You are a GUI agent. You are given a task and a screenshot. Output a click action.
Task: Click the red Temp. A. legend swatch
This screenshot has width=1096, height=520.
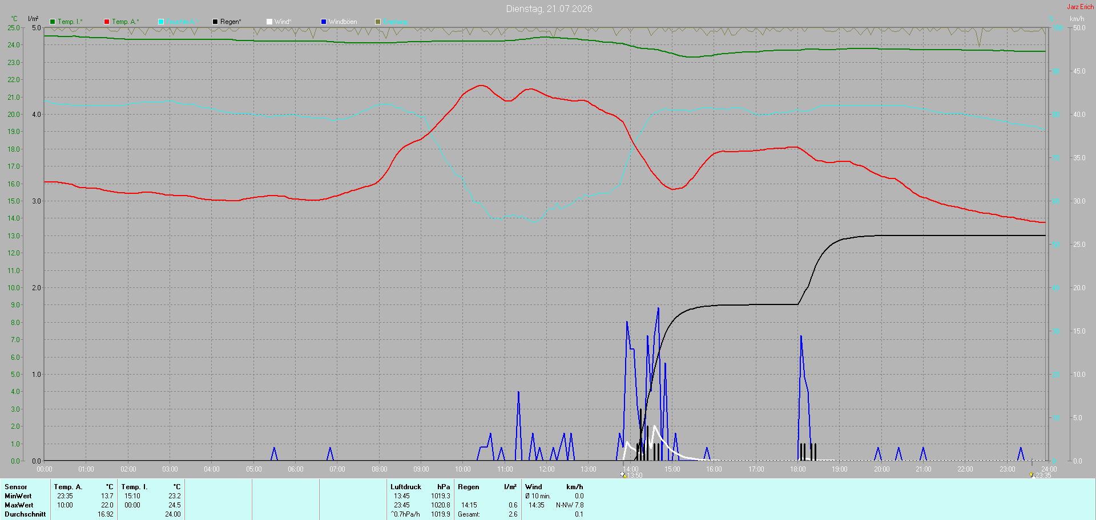(107, 22)
